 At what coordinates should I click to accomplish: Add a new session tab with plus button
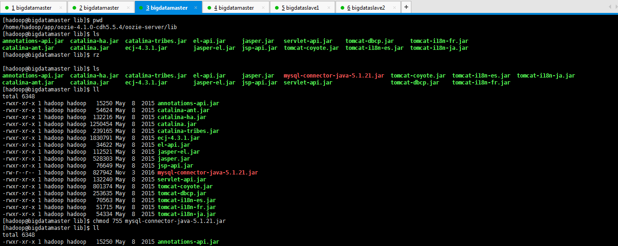(x=406, y=7)
